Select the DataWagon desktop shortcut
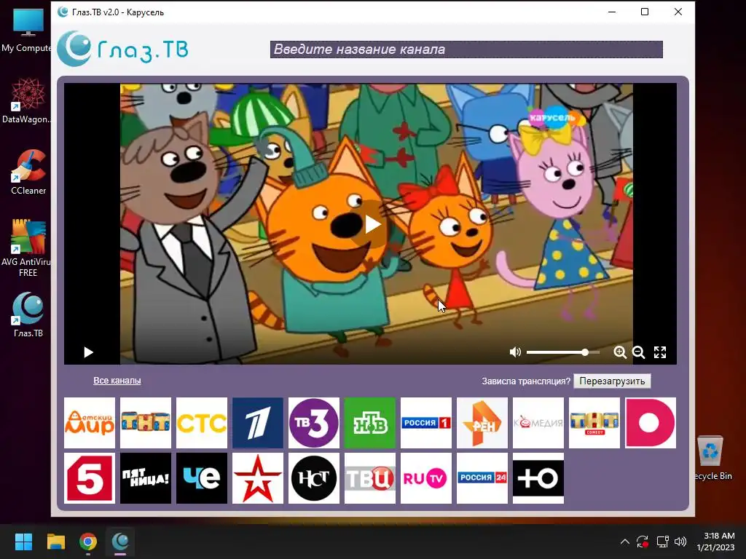This screenshot has height=559, width=746. click(27, 100)
